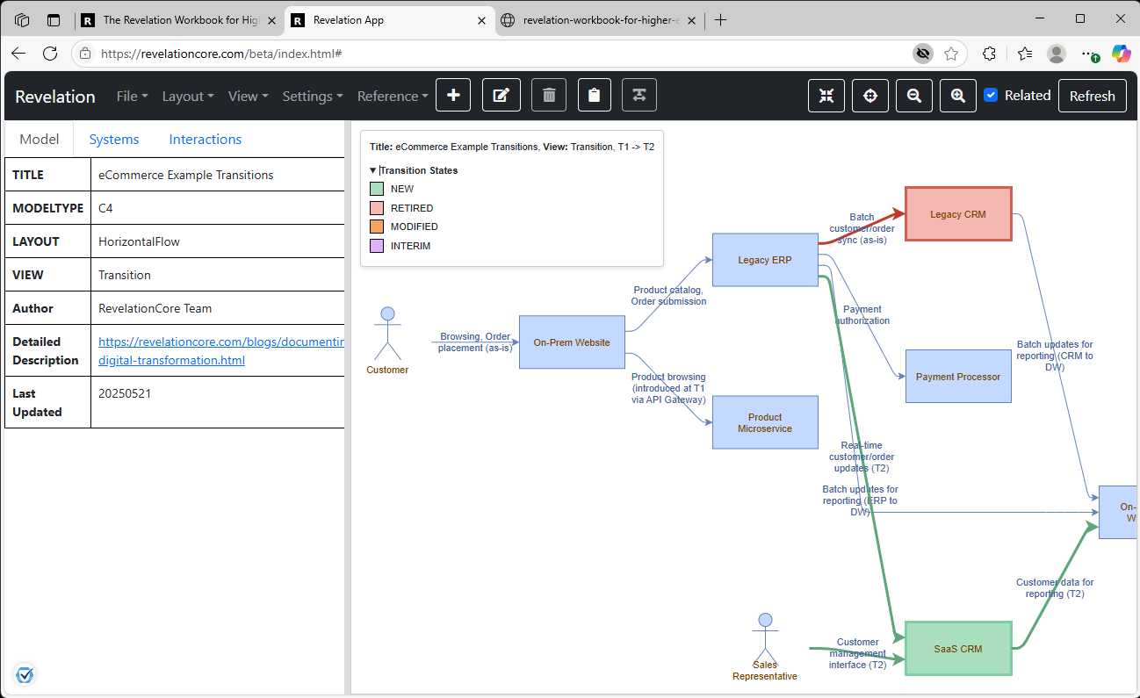The height and width of the screenshot is (698, 1140).
Task: Collapse the Transition States legend
Action: click(372, 170)
